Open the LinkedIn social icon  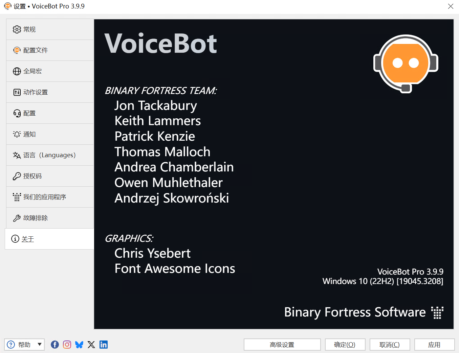pyautogui.click(x=104, y=345)
